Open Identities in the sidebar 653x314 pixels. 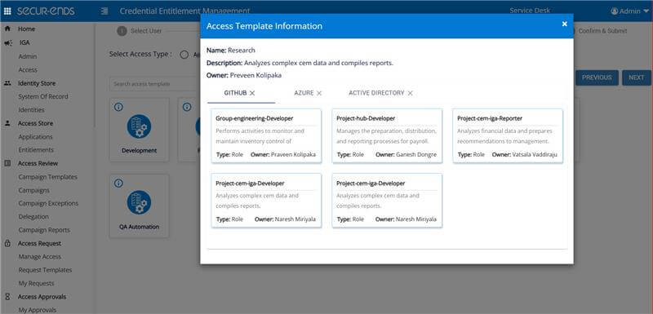(x=31, y=110)
